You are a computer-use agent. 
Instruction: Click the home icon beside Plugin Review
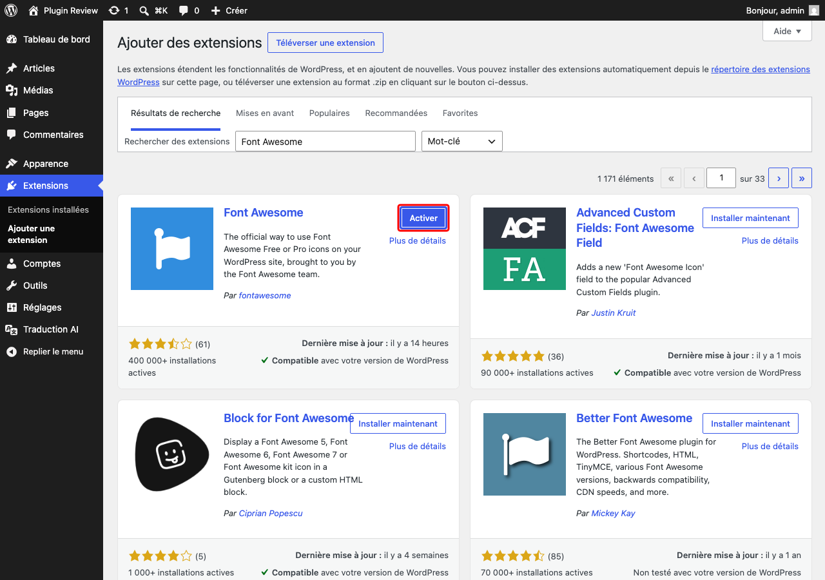(34, 10)
